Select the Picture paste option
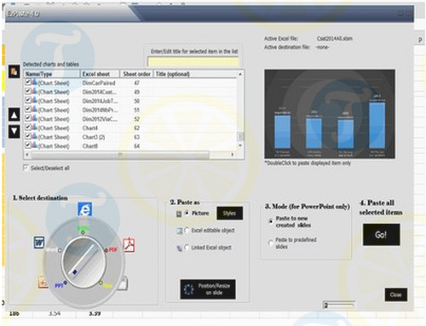The height and width of the screenshot is (326, 426). [187, 213]
